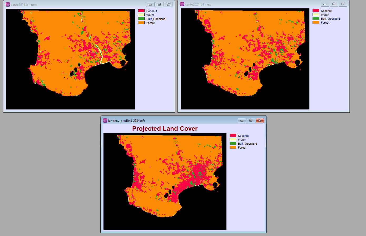The image size is (366, 236).
Task: Click the santo2014_b1_new title bar text
Action: [x=24, y=5]
